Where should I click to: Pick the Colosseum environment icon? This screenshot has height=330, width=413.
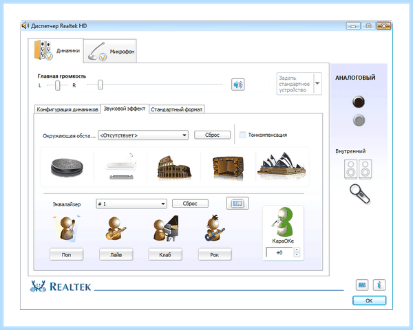click(174, 167)
